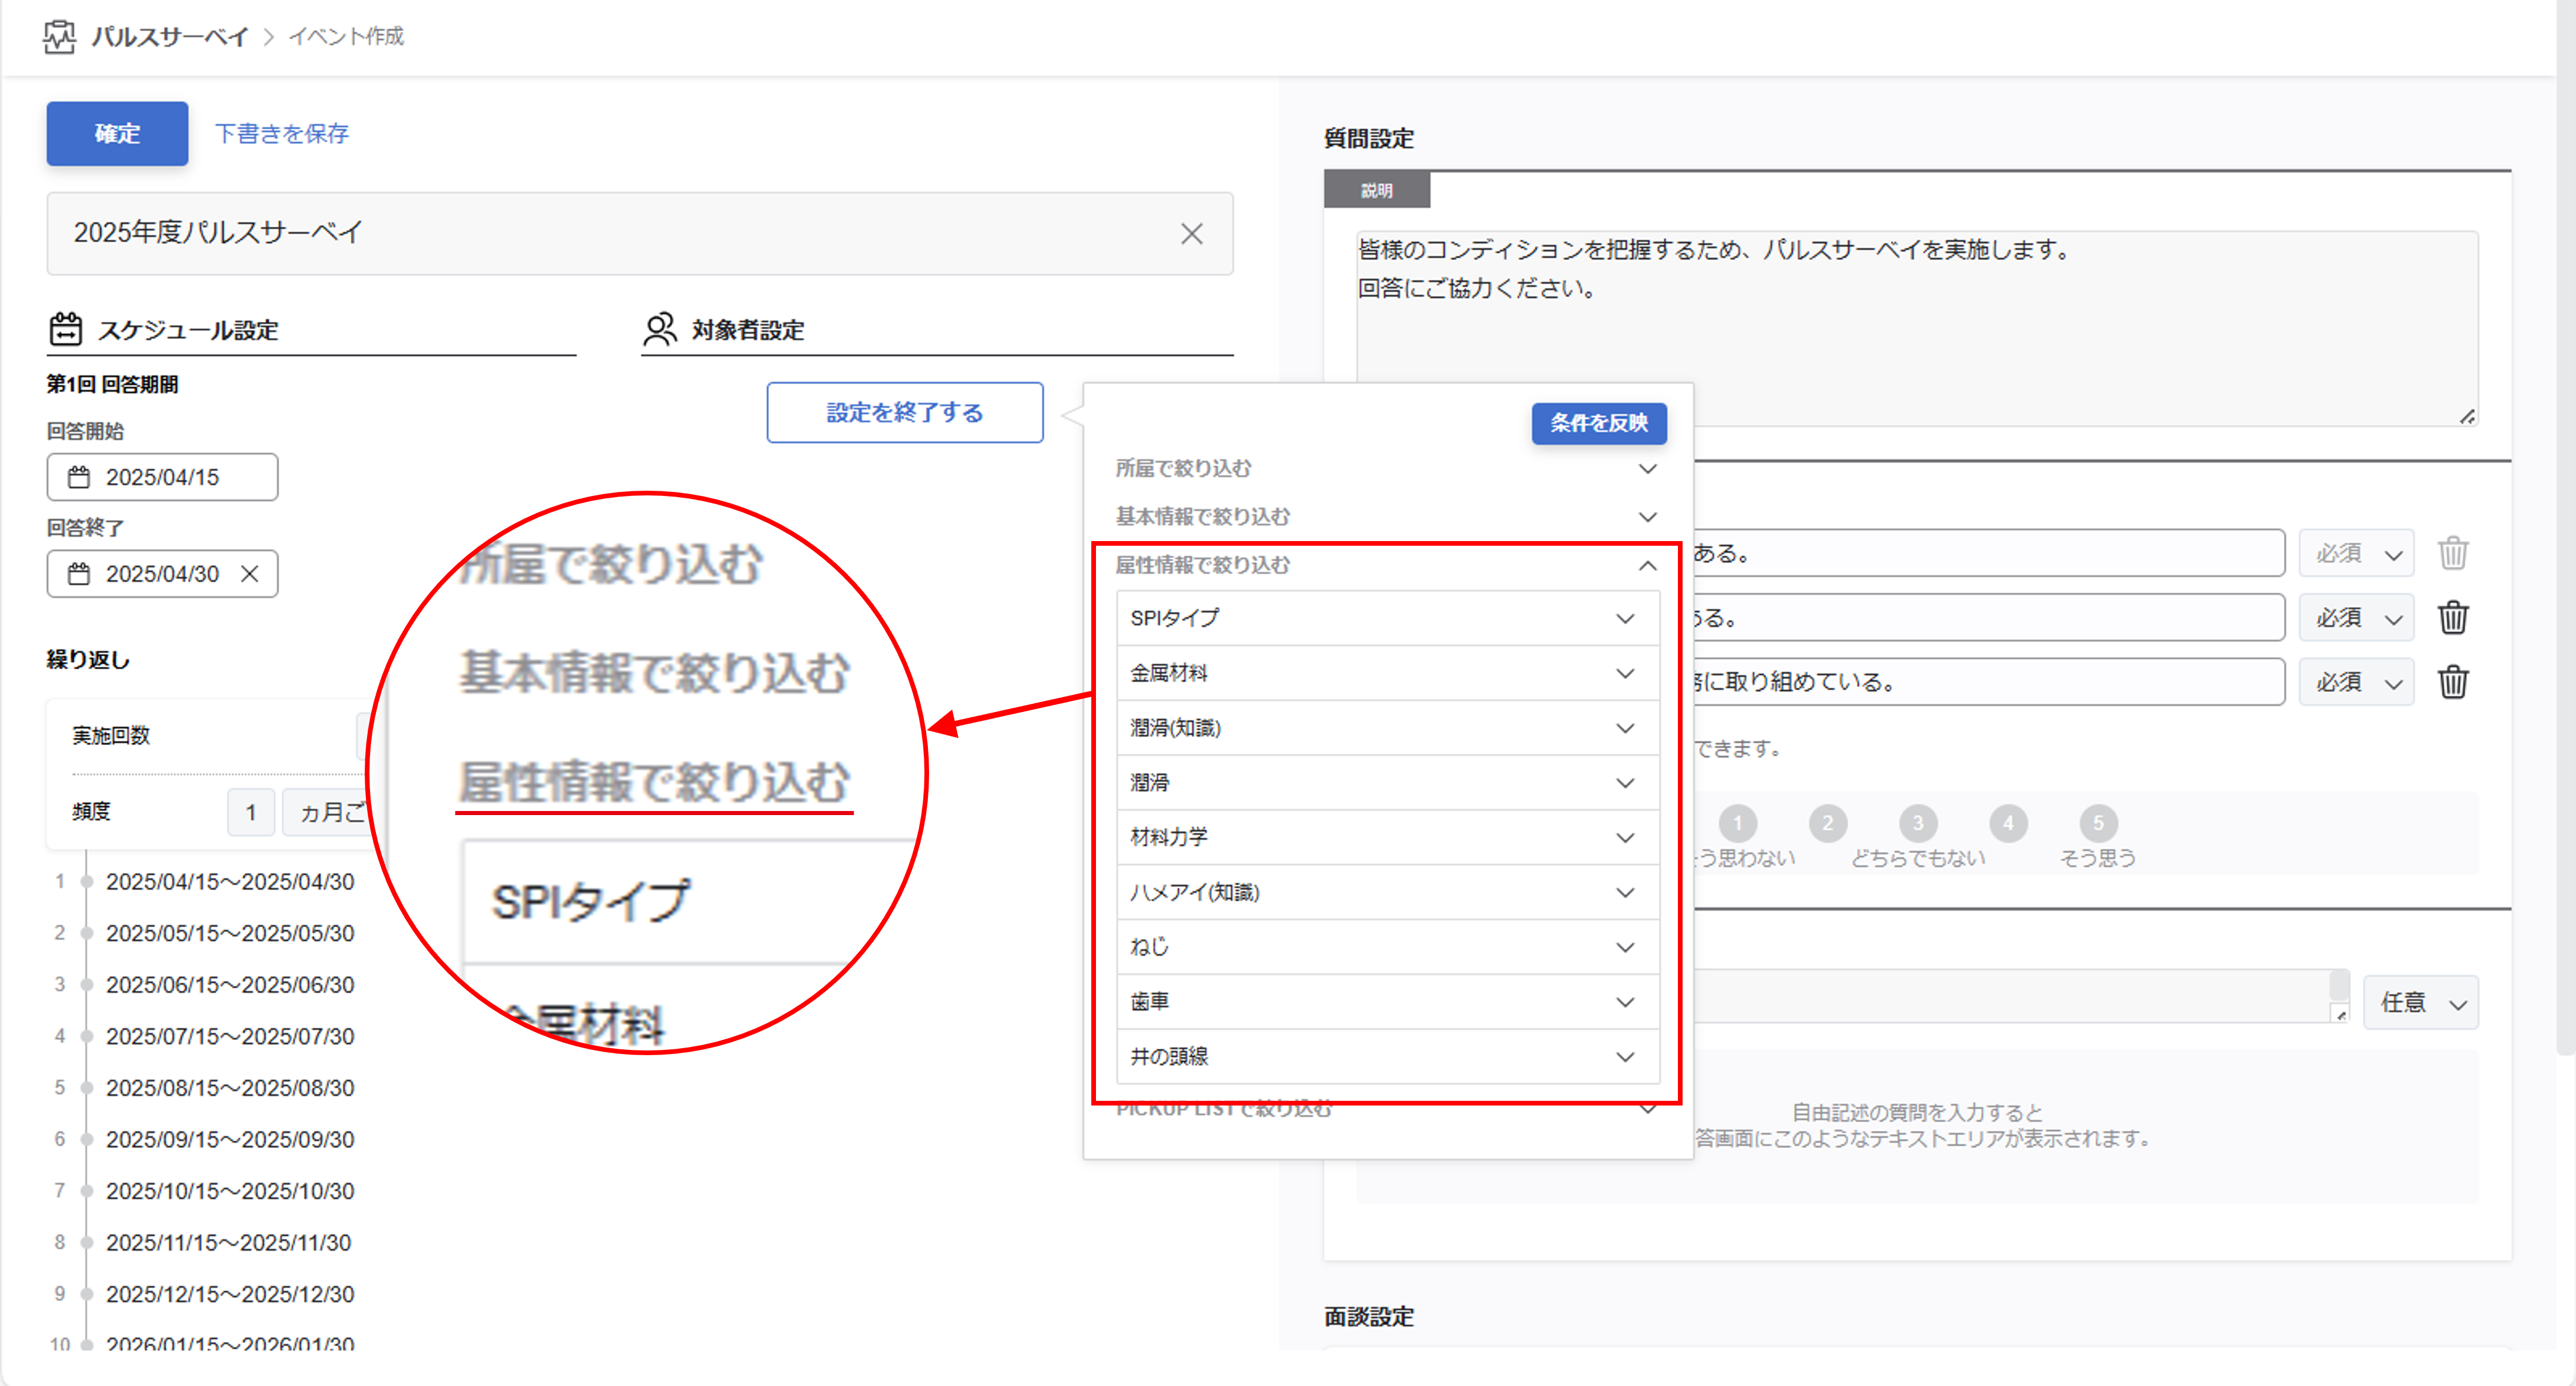The image size is (2576, 1386).
Task: Click the 面談設定 heading
Action: coord(1369,1317)
